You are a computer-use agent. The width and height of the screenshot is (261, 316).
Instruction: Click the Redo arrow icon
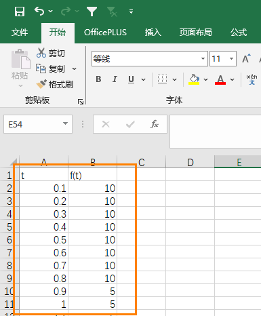click(x=66, y=11)
